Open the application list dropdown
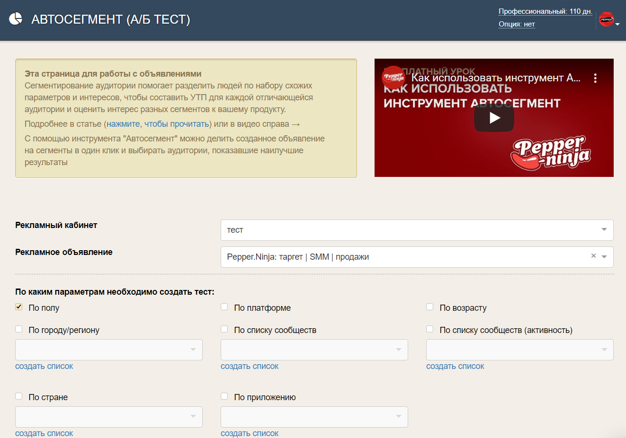The width and height of the screenshot is (626, 438). 314,417
